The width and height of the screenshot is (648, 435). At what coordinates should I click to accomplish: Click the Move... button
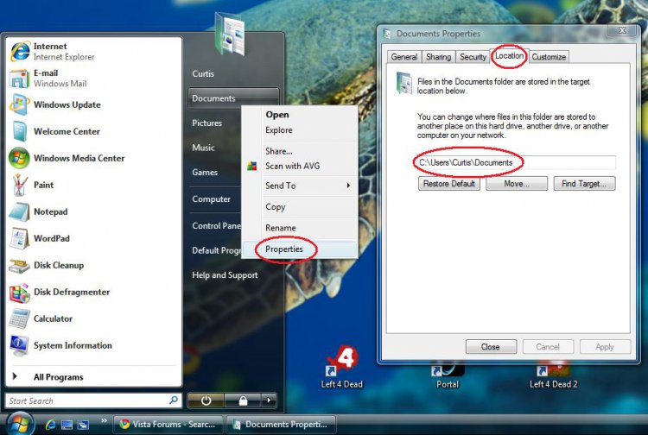click(517, 184)
